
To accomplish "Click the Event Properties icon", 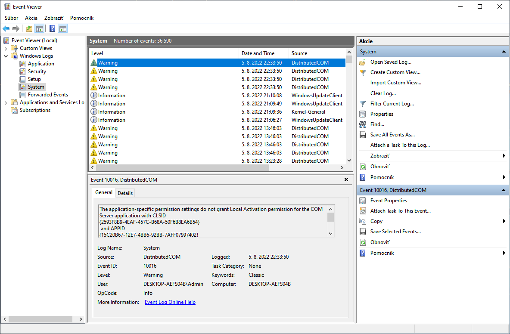I will [363, 201].
